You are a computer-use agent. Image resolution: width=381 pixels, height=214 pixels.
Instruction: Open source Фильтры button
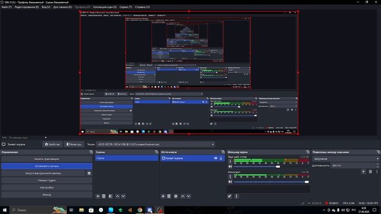click(x=74, y=144)
